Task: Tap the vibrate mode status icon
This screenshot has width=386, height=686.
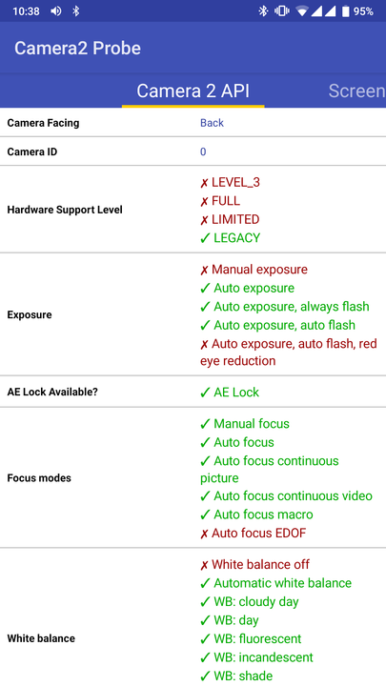Action: (282, 11)
